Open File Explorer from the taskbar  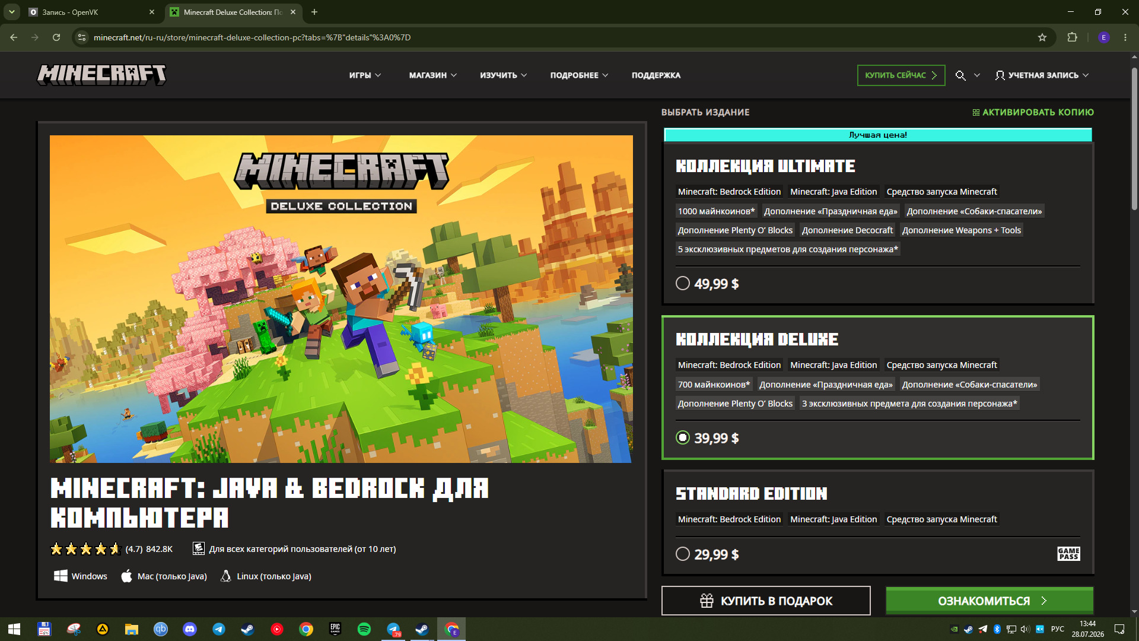[x=132, y=629]
